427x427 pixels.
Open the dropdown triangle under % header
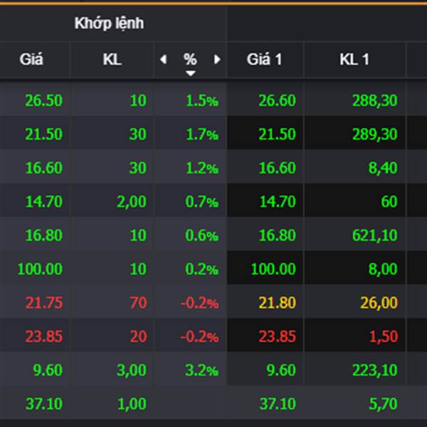point(190,73)
